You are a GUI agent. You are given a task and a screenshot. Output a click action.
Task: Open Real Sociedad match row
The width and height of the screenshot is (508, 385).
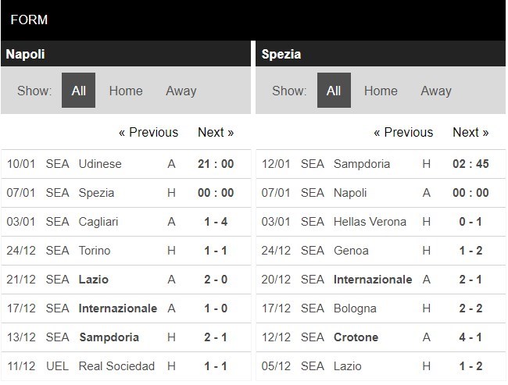click(x=116, y=365)
